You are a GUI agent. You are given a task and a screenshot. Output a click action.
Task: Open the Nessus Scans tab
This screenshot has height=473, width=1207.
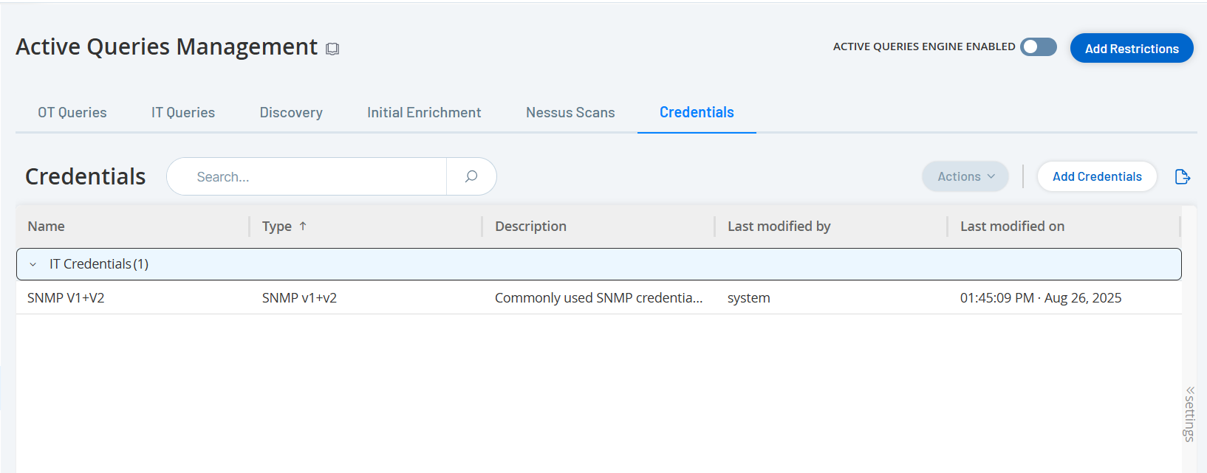570,113
